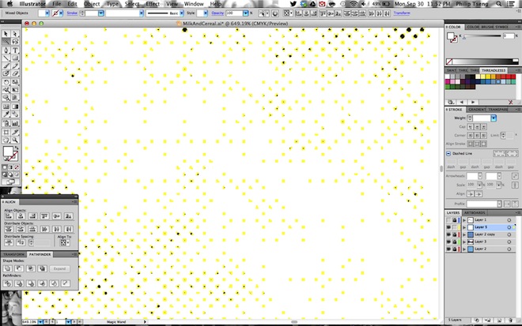
Task: Select the Artboard tool
Action: tap(6, 133)
